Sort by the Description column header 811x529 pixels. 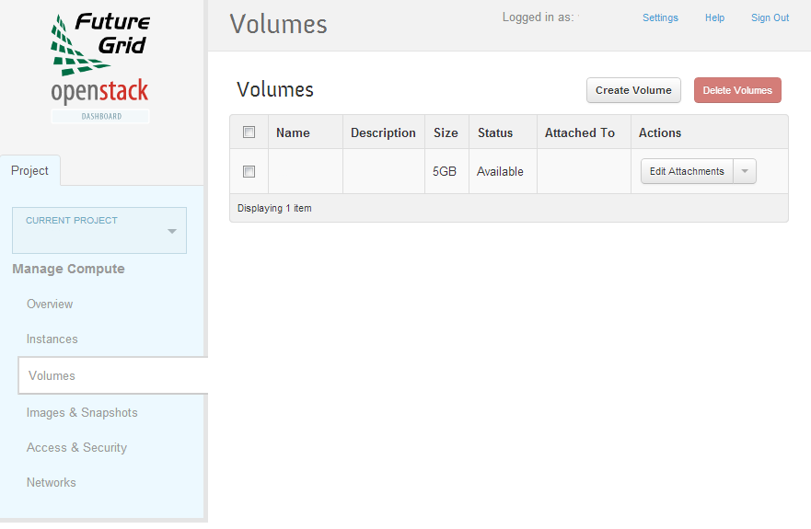coord(383,132)
